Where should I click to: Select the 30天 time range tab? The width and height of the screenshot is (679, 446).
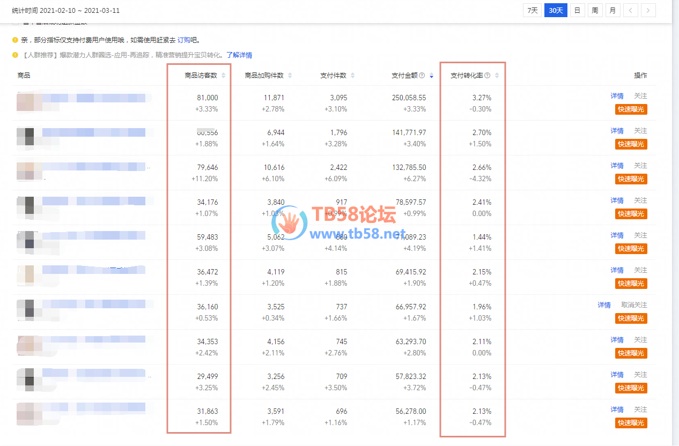point(556,10)
